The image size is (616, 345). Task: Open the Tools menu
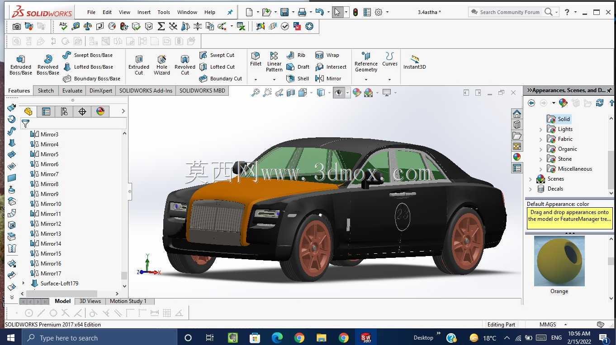pyautogui.click(x=164, y=12)
